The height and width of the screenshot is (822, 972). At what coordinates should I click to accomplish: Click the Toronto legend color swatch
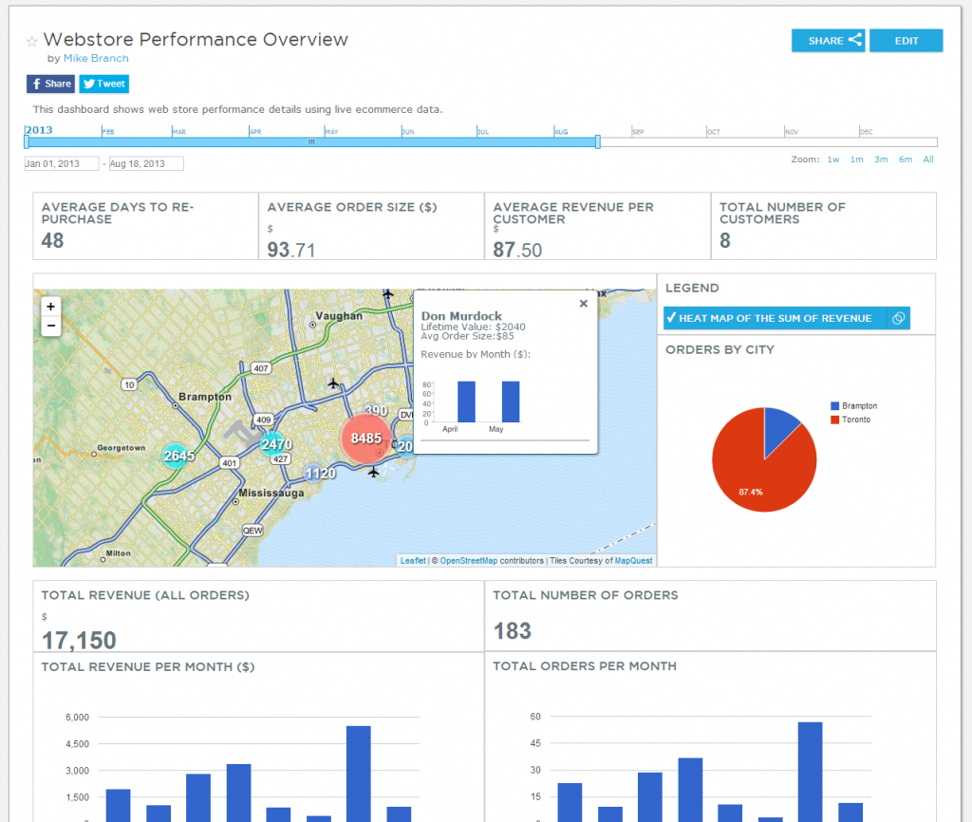(834, 420)
